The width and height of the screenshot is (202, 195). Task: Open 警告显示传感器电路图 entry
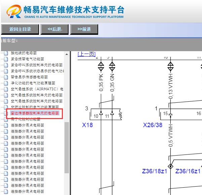[29, 77]
